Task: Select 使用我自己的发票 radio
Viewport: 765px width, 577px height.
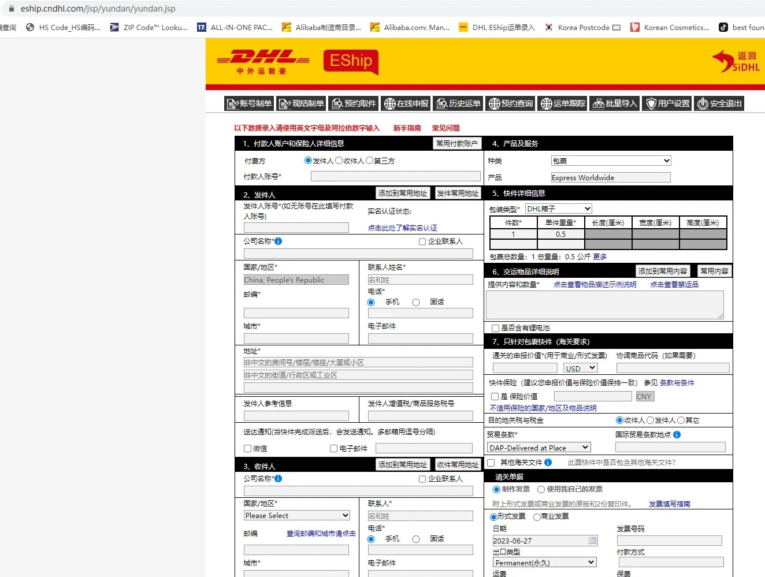Action: point(541,489)
